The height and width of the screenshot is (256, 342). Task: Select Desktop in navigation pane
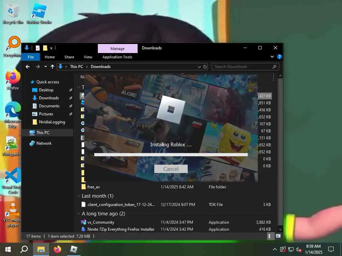(x=46, y=90)
